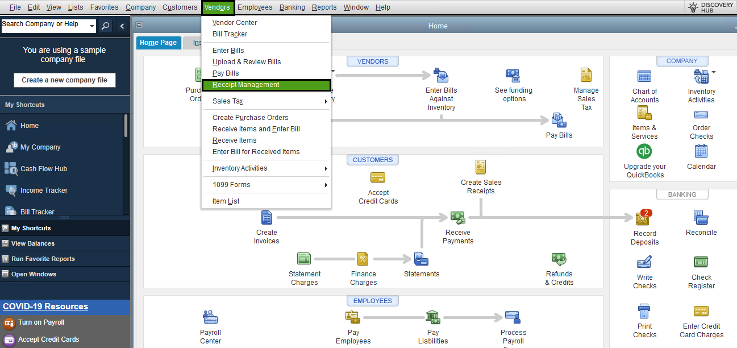Open dropdown arrow beside Inventory Activities icon

713,72
